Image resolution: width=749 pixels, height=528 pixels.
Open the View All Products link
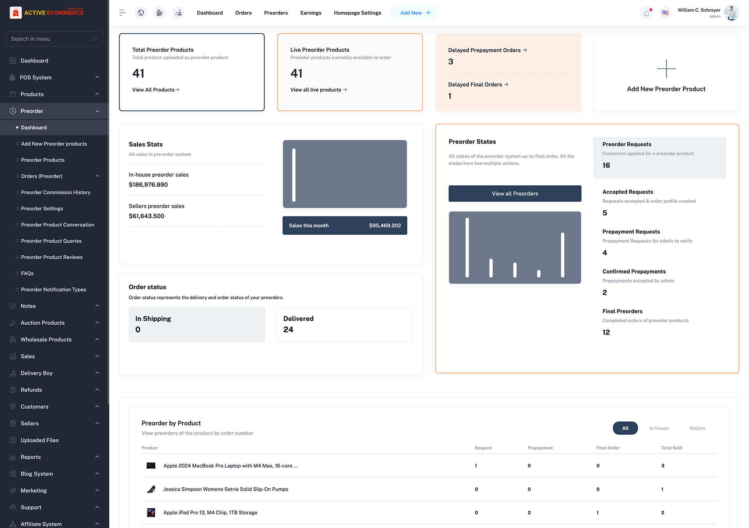tap(155, 90)
